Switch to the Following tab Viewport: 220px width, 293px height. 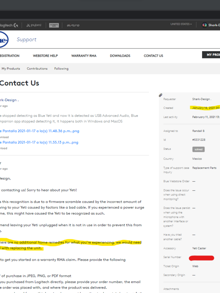[62, 69]
